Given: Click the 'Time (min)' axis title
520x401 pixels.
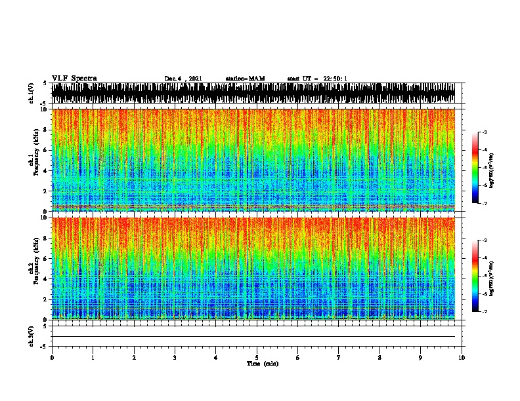Looking at the screenshot, I should click(x=263, y=364).
